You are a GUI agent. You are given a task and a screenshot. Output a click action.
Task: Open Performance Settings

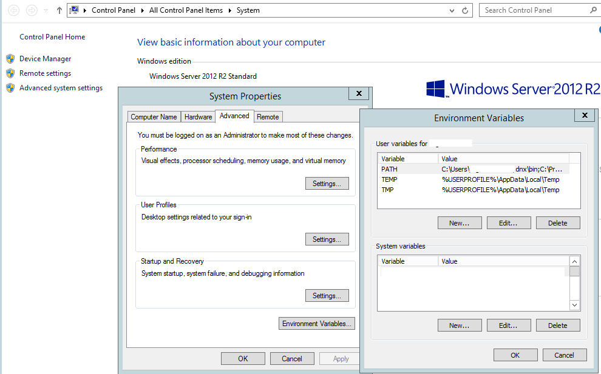(327, 184)
